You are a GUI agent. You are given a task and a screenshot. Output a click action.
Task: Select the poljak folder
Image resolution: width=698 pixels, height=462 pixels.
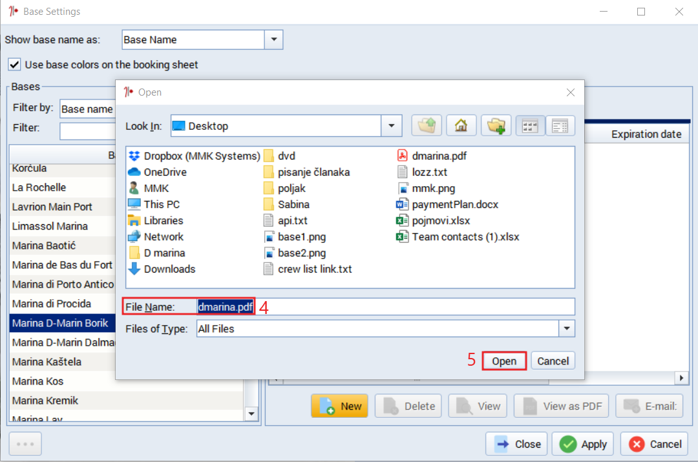285,188
